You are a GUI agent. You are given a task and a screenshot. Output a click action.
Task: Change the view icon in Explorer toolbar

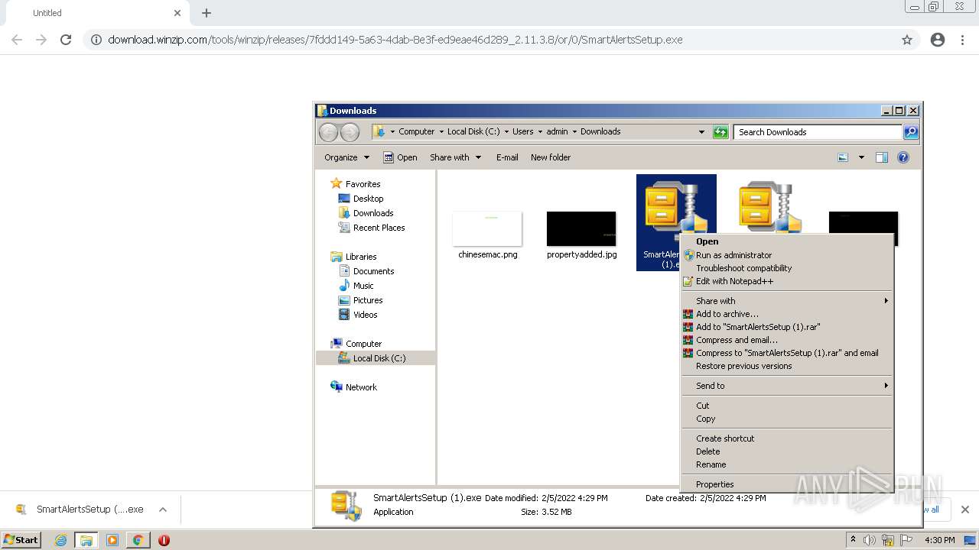(843, 157)
